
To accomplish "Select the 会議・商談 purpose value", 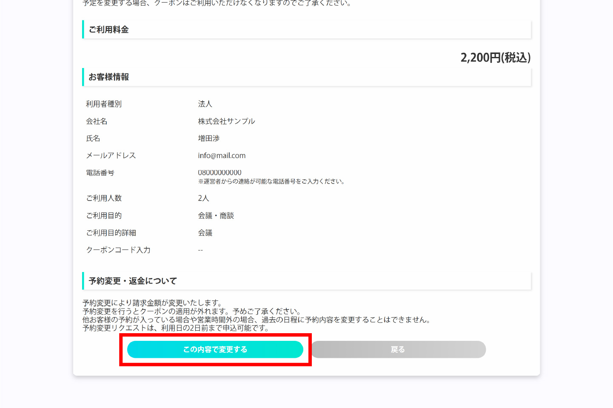I will tap(216, 216).
